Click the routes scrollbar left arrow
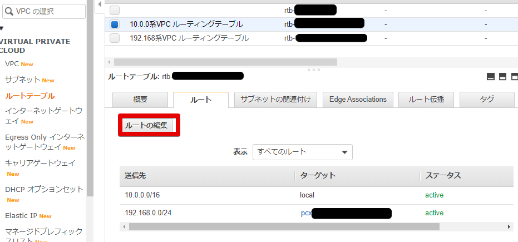 tap(124, 227)
